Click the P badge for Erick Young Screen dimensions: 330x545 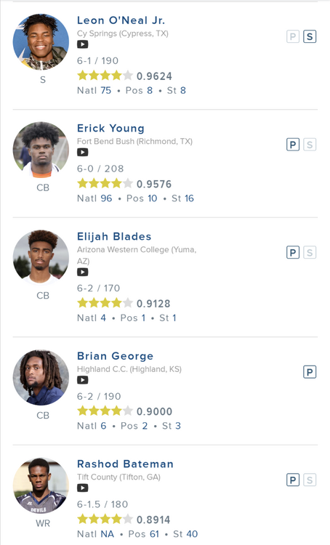[293, 145]
